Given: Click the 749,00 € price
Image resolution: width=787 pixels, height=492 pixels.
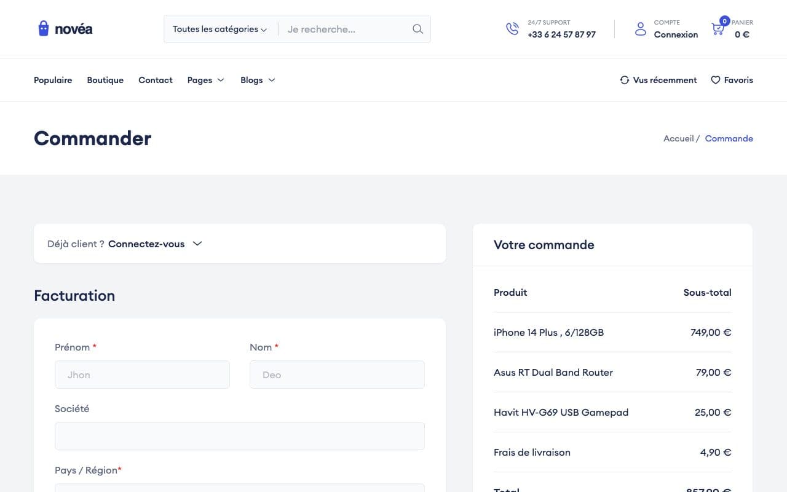Looking at the screenshot, I should [x=711, y=332].
